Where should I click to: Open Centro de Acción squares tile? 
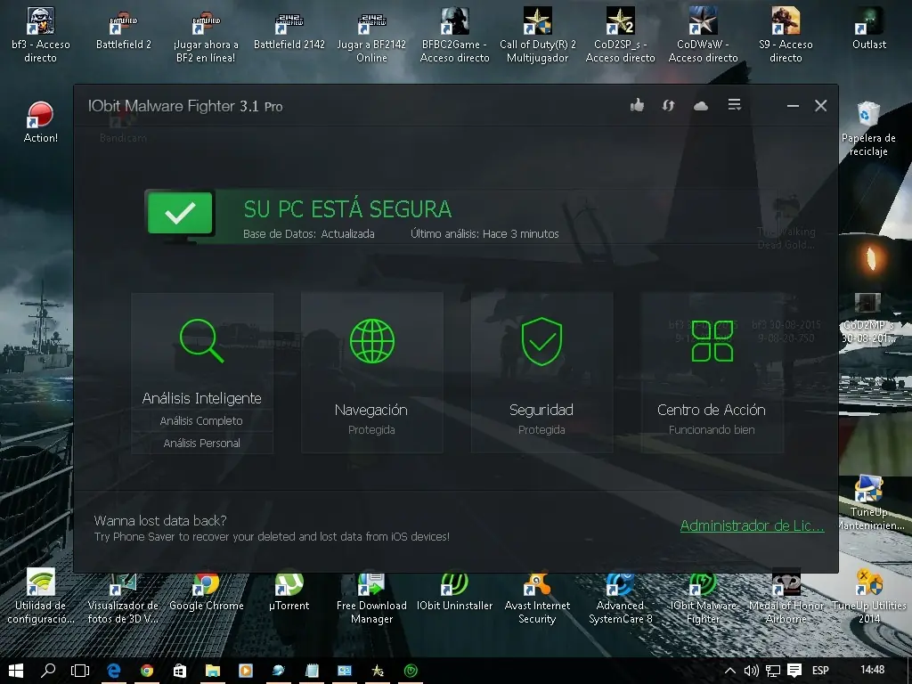coord(712,372)
